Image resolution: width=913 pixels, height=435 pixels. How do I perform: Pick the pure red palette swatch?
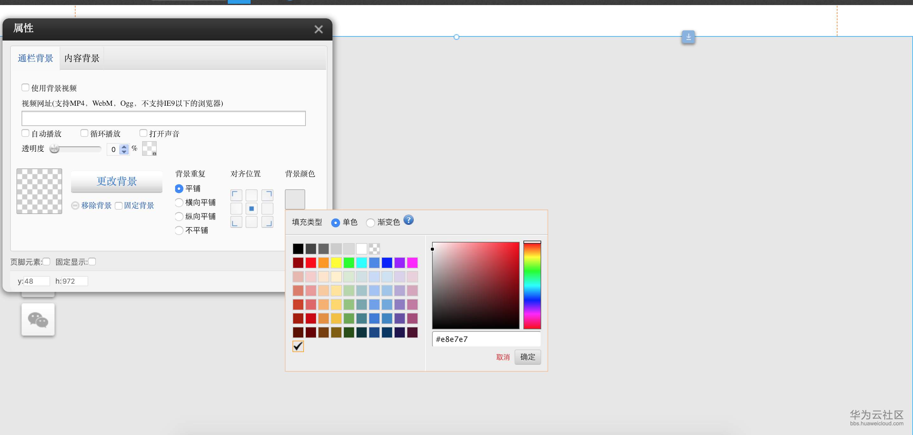pos(311,263)
